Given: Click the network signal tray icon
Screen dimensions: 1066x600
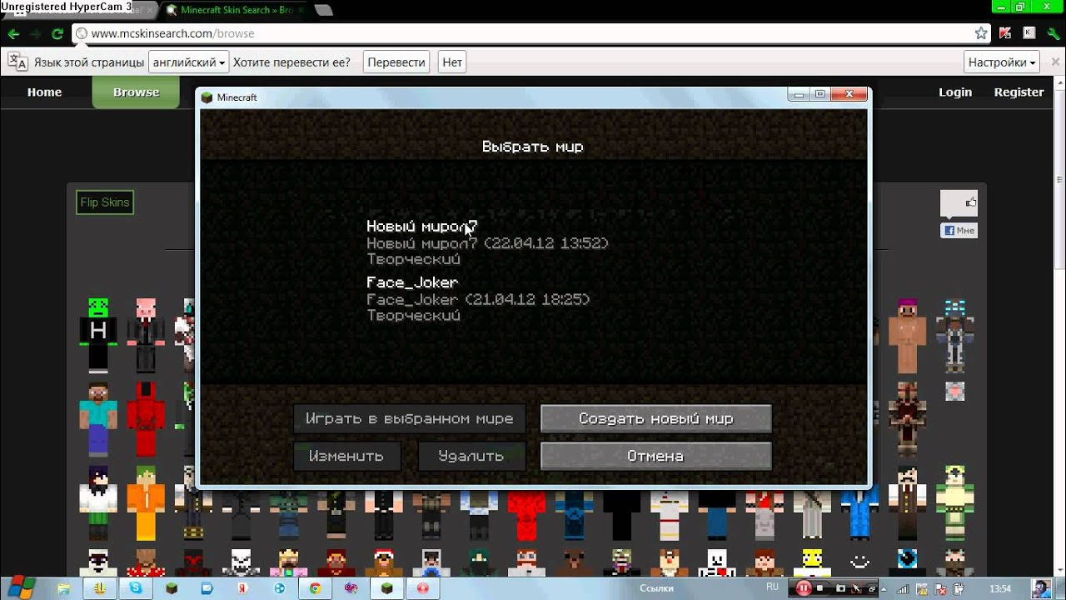Looking at the screenshot, I should (902, 589).
